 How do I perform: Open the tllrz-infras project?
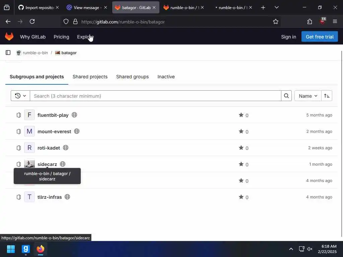coord(50,197)
